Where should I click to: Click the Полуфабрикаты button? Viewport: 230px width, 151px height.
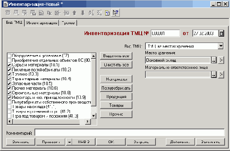(x=116, y=88)
